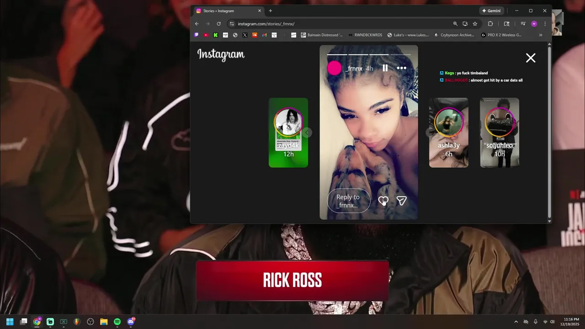Open the Windows Start menu
Image resolution: width=585 pixels, height=329 pixels.
click(x=10, y=322)
